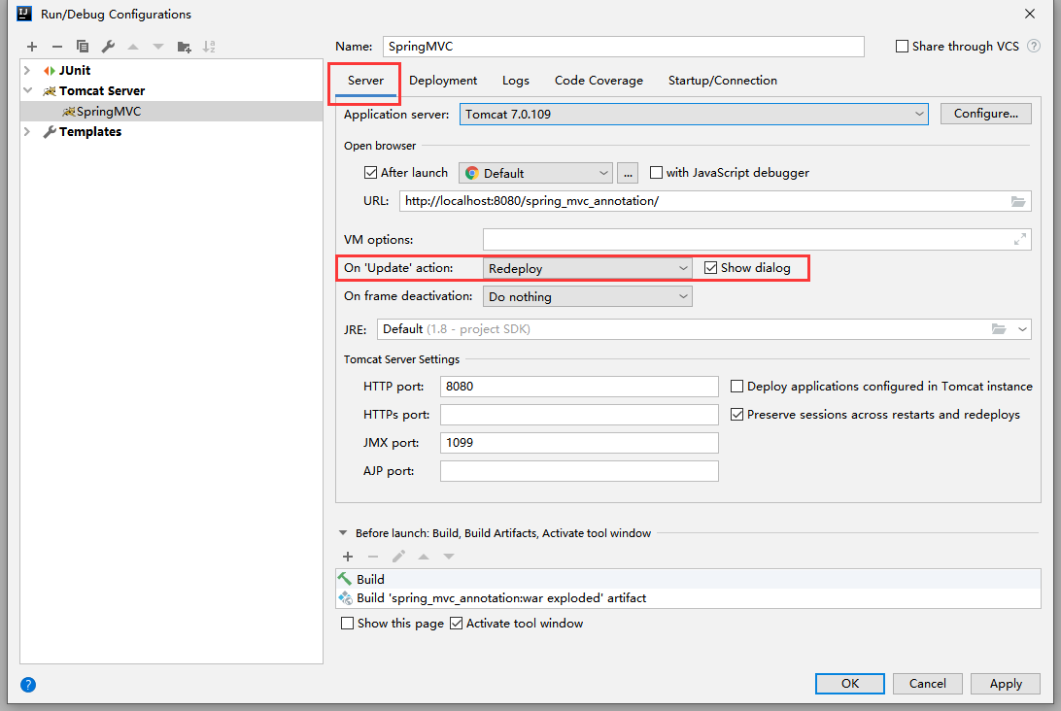Click browser ellipsis button next to Default
This screenshot has width=1061, height=711.
[628, 173]
